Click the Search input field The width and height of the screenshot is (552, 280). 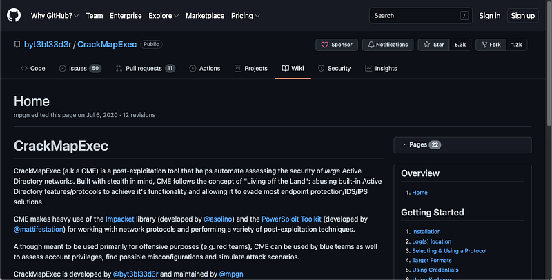point(421,15)
